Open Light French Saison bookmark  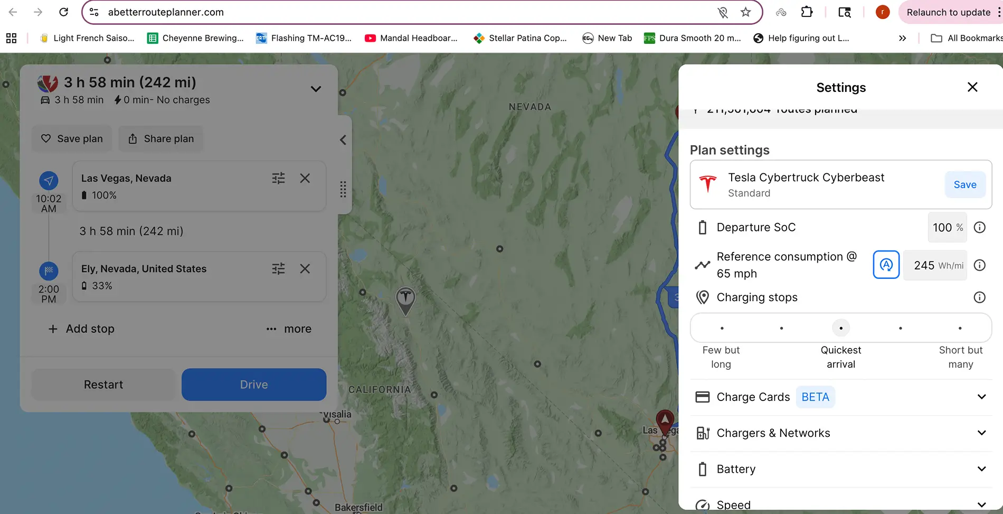87,38
